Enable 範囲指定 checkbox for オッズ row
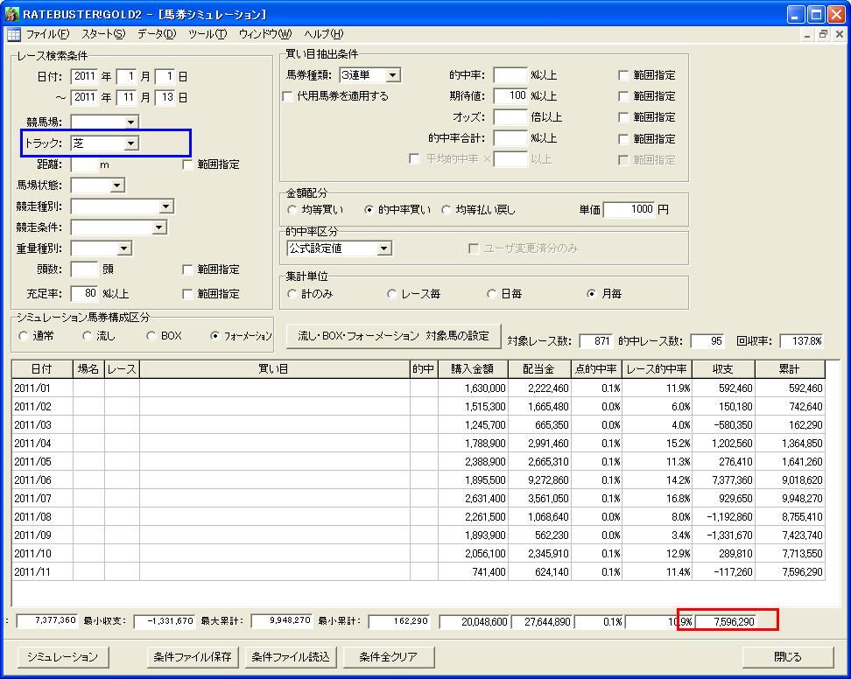Screen dimensions: 851x679 point(623,117)
